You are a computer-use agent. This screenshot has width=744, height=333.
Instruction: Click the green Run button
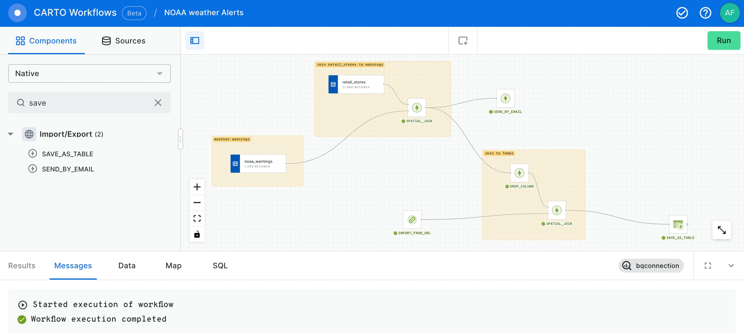724,40
